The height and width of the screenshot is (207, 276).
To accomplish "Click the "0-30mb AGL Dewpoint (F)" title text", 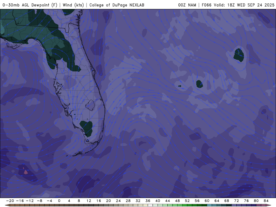I will tap(30, 5).
